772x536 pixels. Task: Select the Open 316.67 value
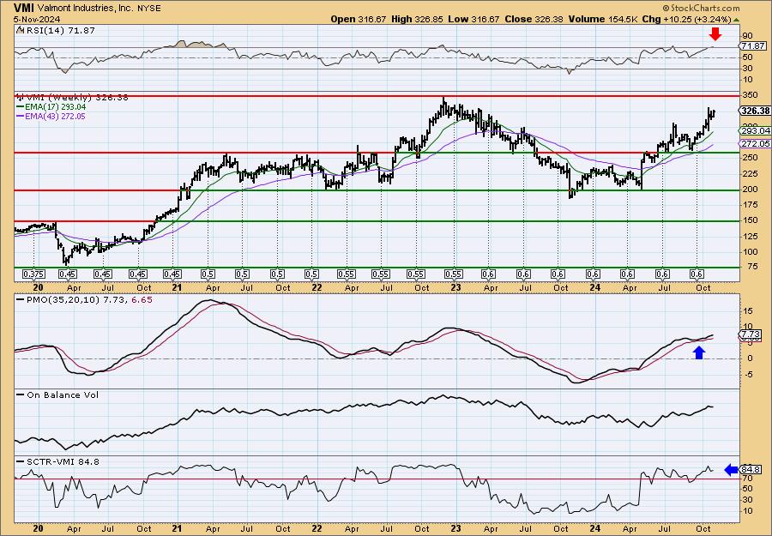click(359, 19)
